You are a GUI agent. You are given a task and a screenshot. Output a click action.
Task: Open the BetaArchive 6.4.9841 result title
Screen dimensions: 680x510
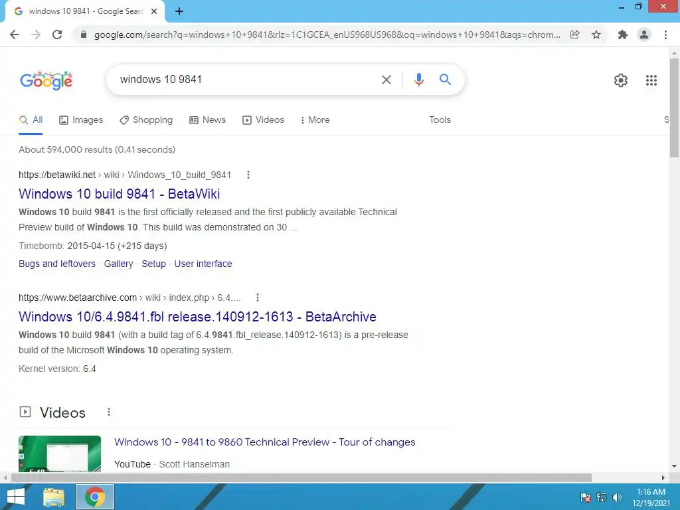pyautogui.click(x=197, y=317)
